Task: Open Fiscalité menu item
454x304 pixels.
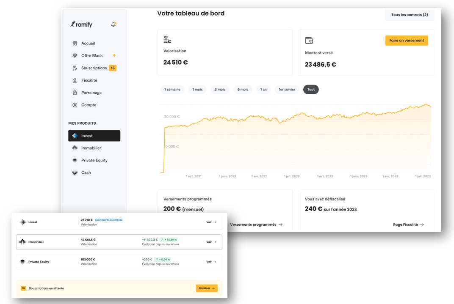Action: pos(89,80)
